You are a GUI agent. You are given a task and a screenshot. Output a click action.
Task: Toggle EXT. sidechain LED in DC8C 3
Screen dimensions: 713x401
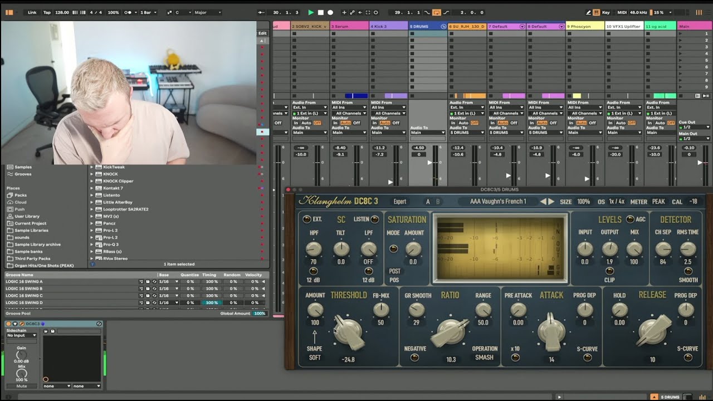[x=307, y=219]
